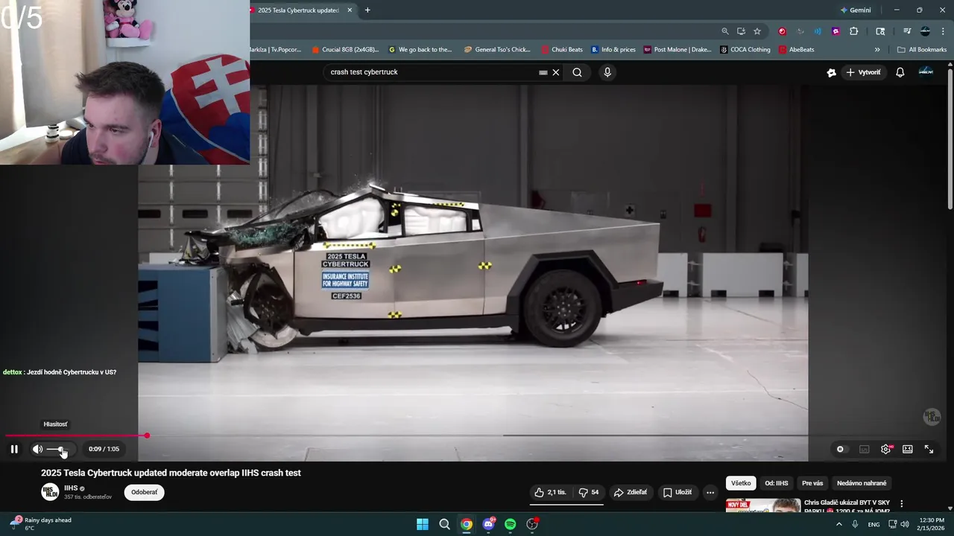Expand hidden bookmarks with double chevron
Screen dimensions: 954x536
coord(877,50)
